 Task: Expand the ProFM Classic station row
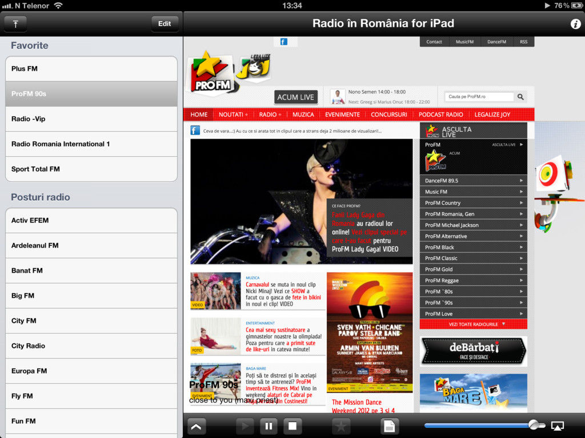click(x=474, y=258)
